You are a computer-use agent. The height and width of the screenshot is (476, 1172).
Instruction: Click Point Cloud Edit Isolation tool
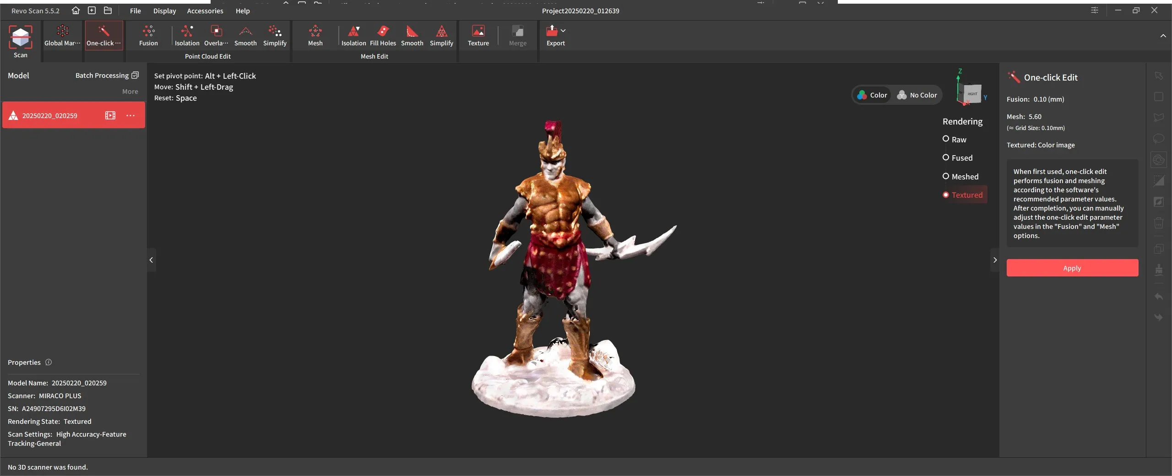(x=187, y=36)
